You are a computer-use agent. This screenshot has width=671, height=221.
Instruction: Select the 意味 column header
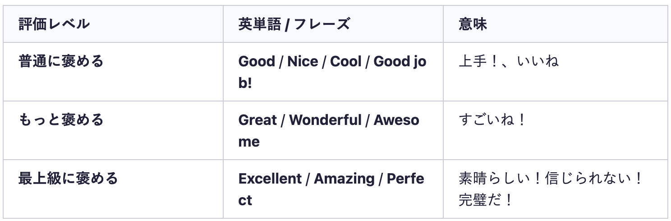point(473,24)
